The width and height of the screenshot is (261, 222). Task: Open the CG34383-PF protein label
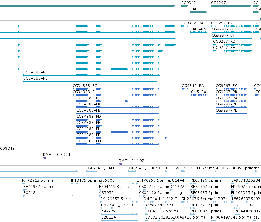(x=88, y=123)
